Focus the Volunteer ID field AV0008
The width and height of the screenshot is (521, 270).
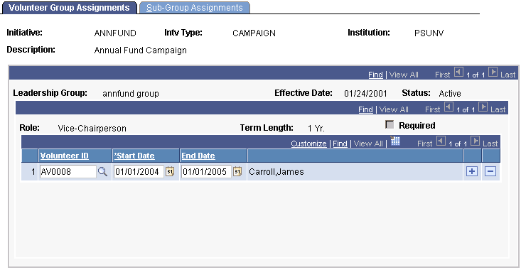68,172
